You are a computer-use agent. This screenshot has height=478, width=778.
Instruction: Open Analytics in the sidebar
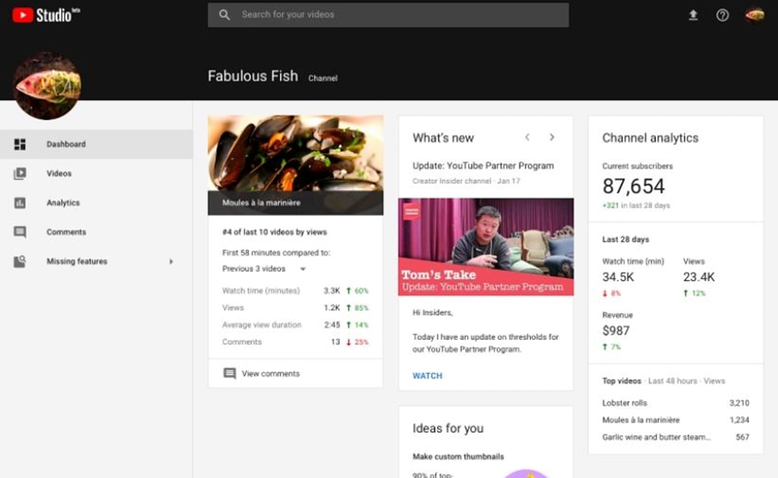pyautogui.click(x=96, y=203)
